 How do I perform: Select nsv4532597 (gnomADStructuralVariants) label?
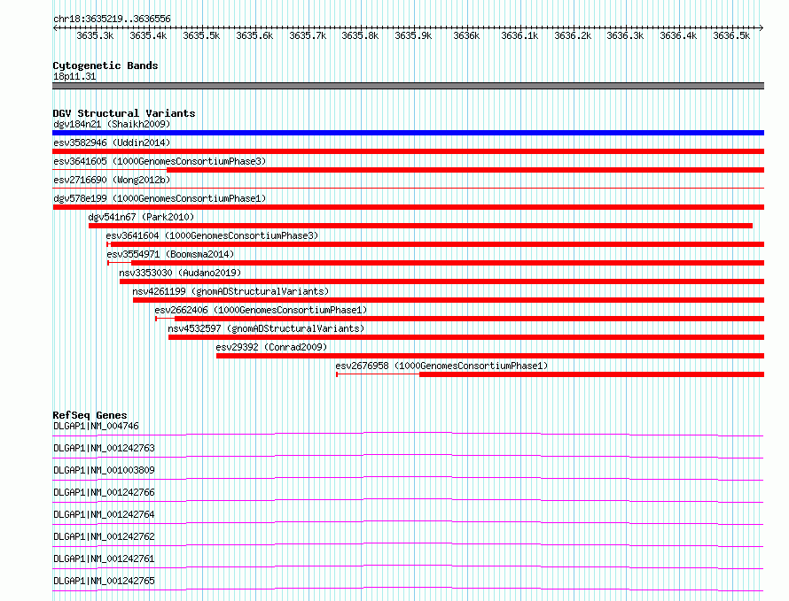click(266, 328)
